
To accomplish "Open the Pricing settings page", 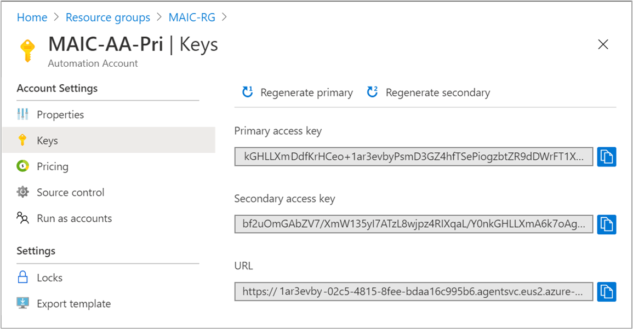I will point(53,166).
